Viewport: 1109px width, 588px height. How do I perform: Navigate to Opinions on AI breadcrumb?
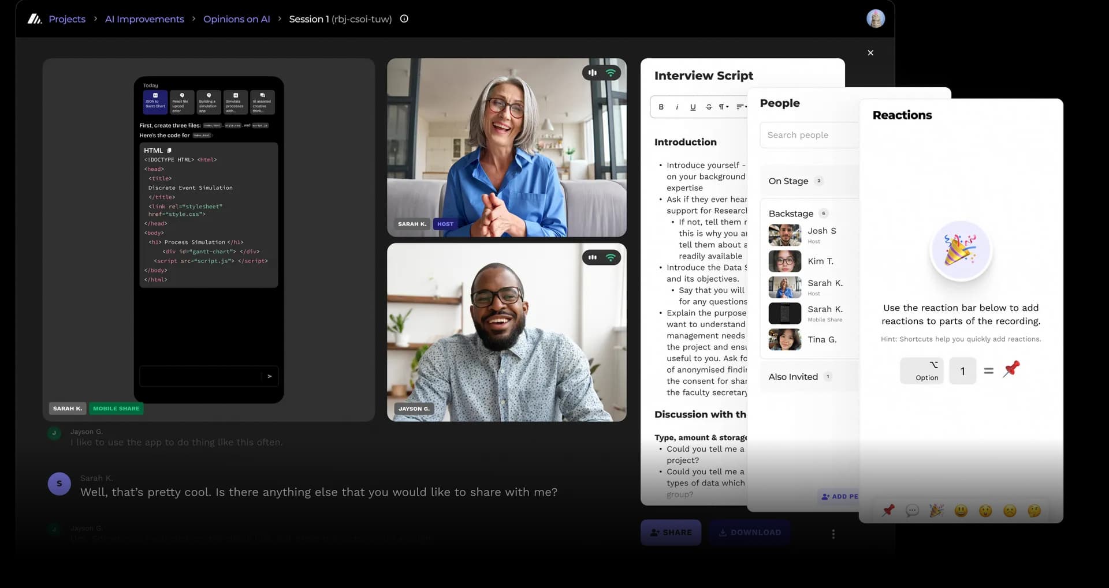click(236, 19)
